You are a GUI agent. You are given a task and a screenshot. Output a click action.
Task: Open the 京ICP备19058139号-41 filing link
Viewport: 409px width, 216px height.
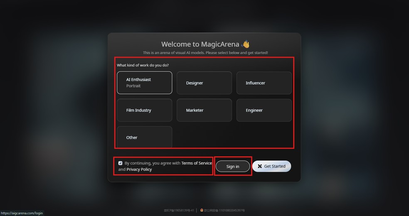179,210
